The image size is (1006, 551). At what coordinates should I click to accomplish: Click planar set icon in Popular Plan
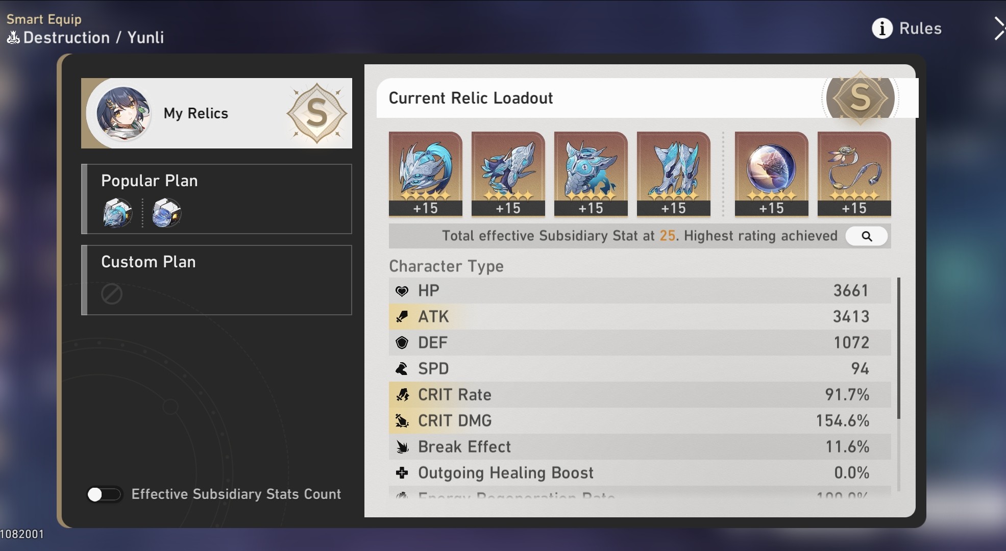click(166, 213)
